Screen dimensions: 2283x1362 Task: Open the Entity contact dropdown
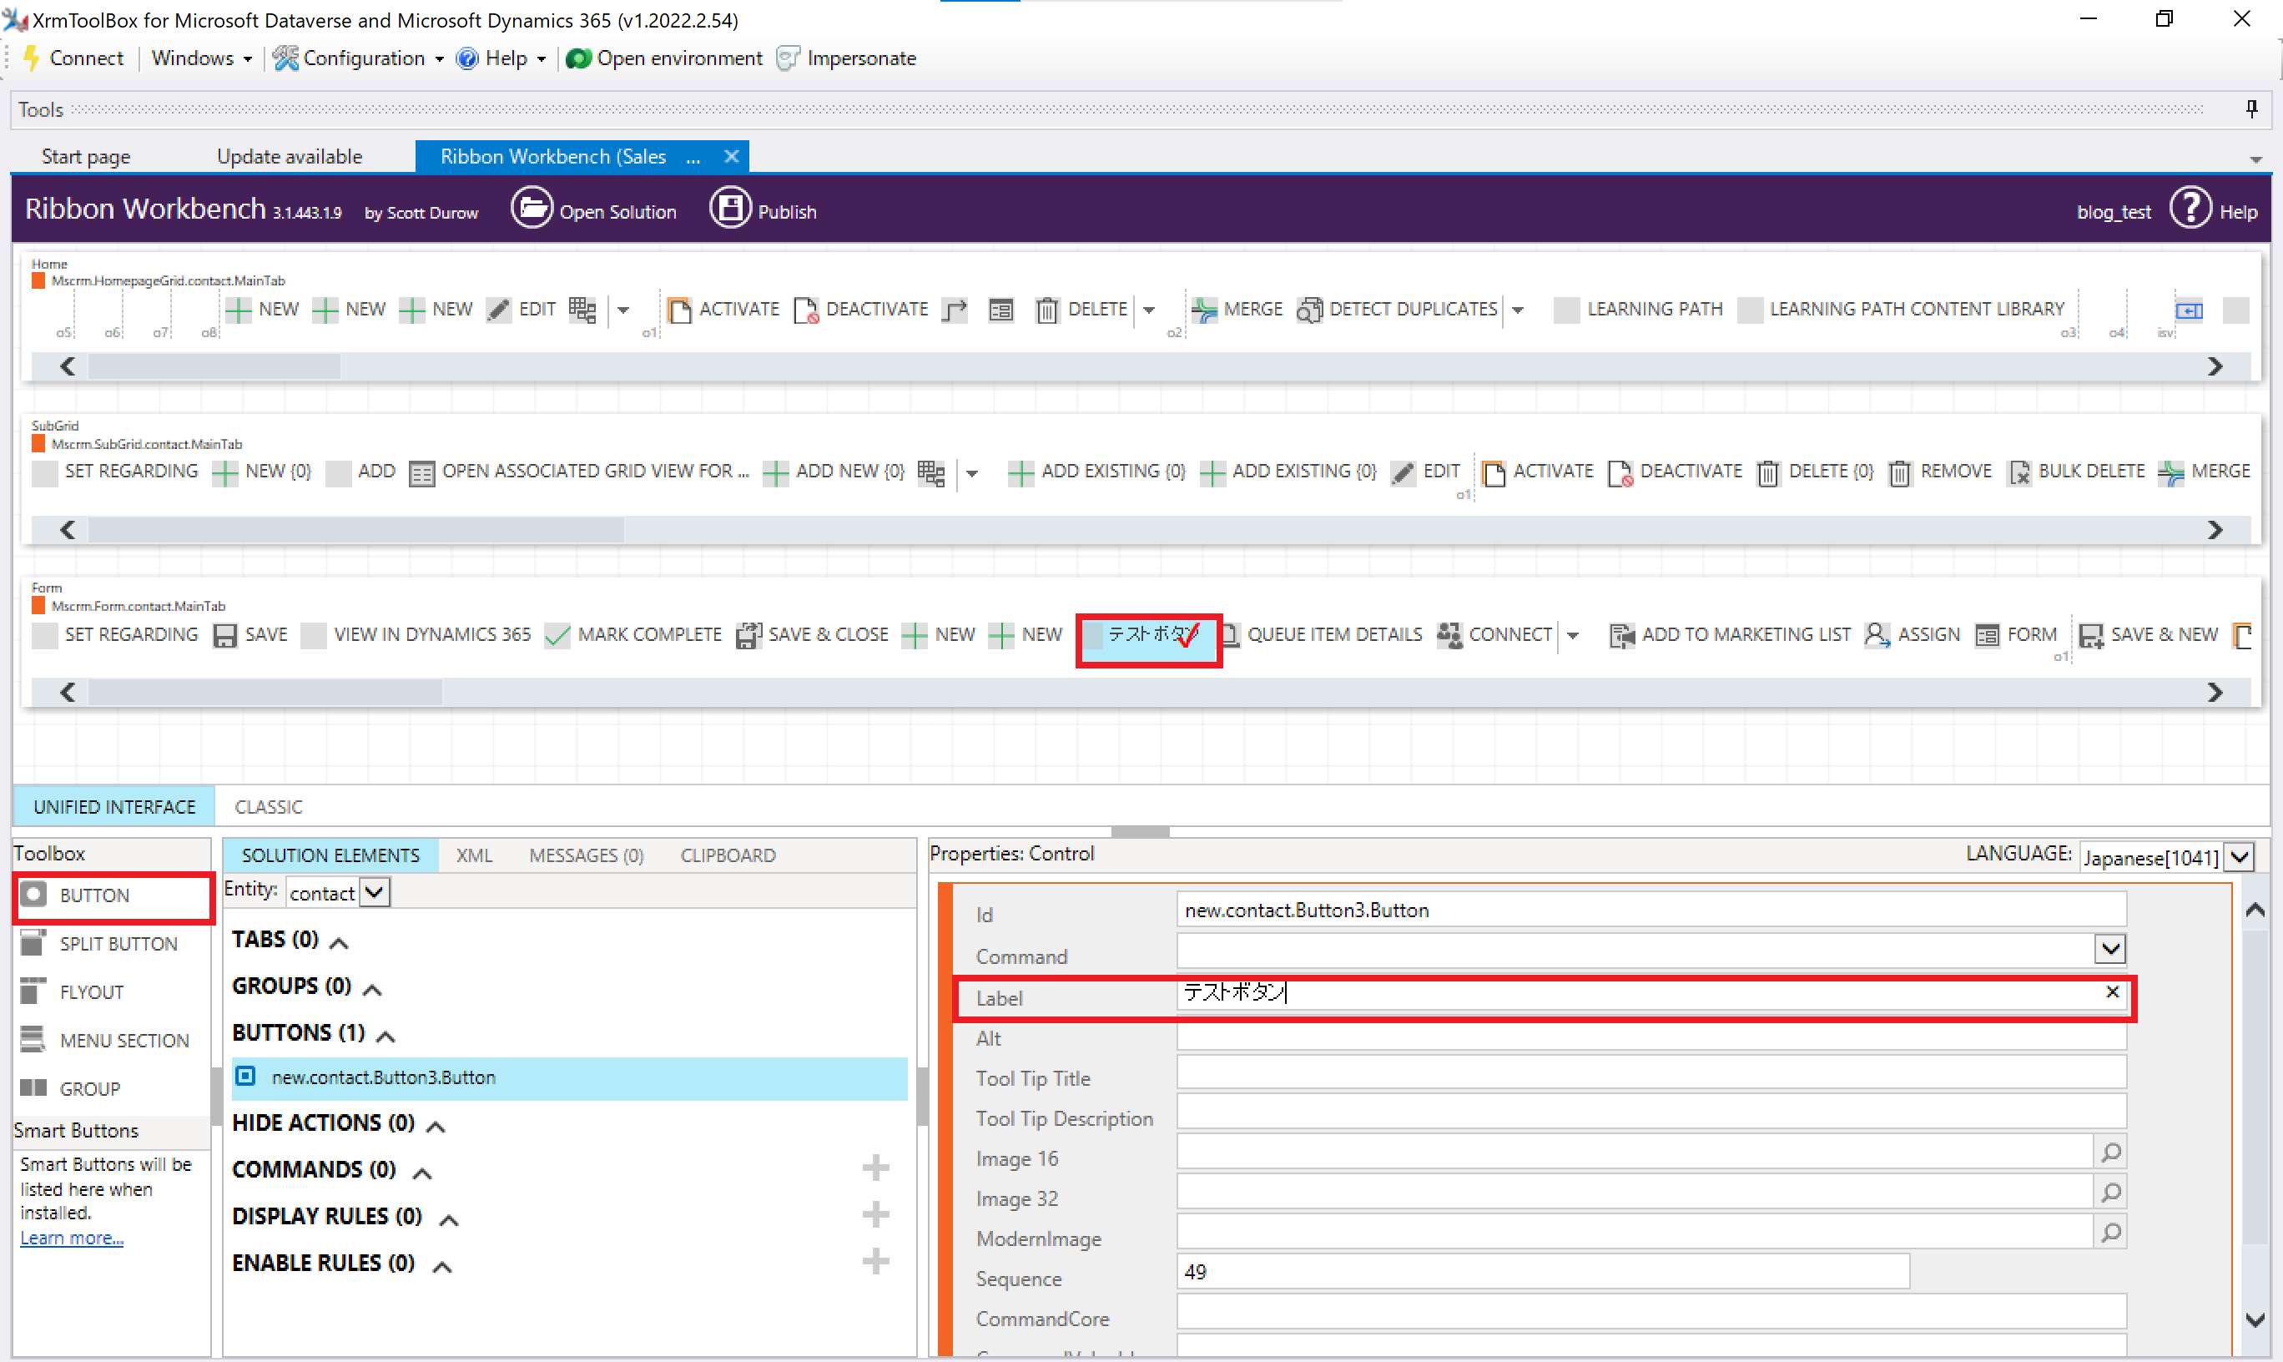(375, 893)
